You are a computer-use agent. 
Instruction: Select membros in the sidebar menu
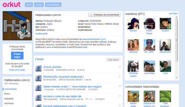9,103
